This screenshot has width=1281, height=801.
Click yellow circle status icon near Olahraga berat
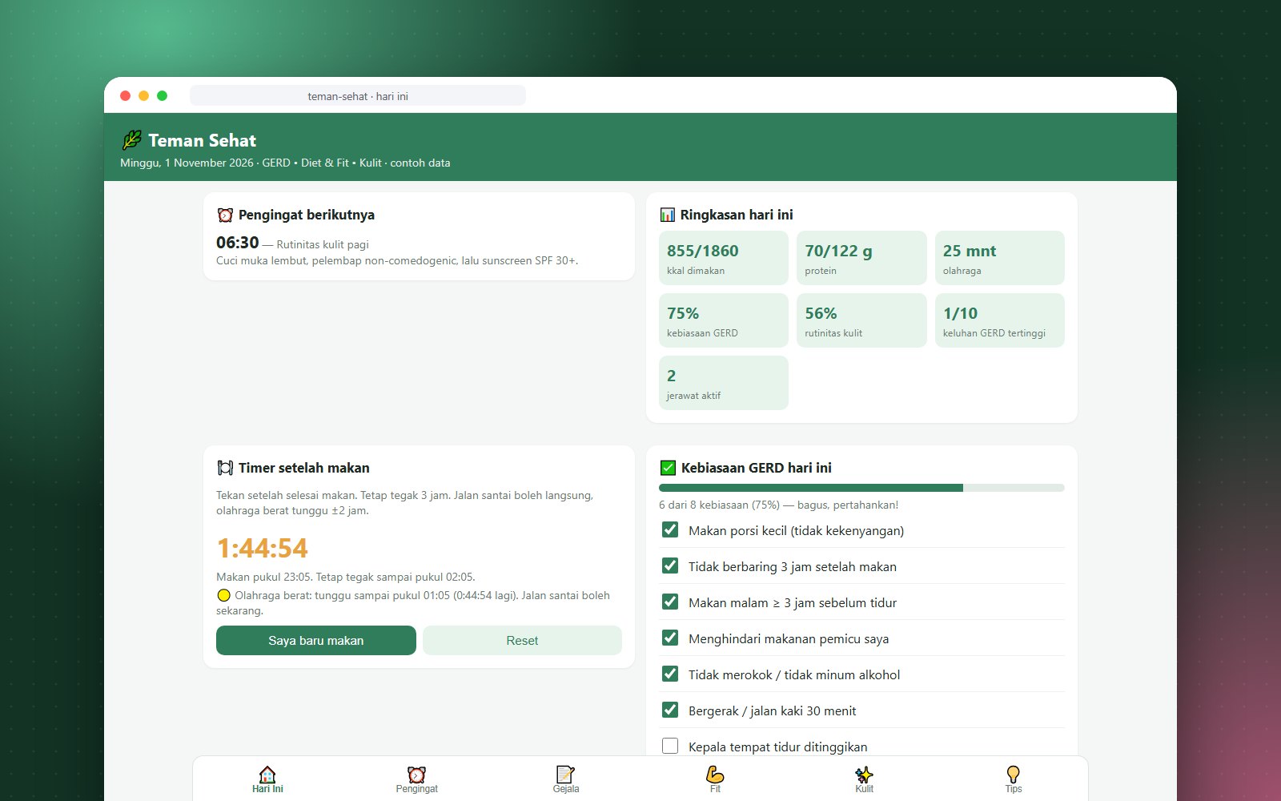tap(223, 595)
